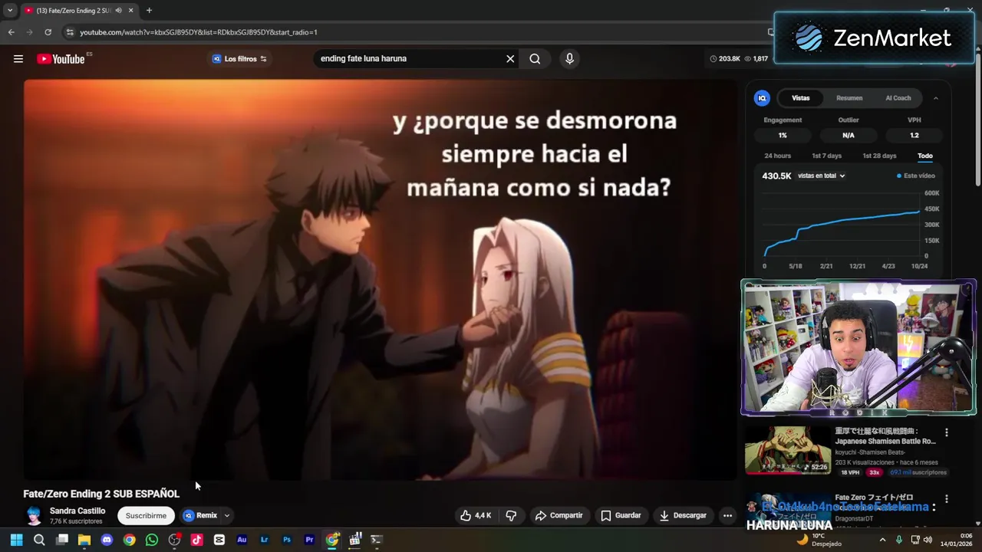Show hidden system tray icons
The image size is (982, 552).
click(x=882, y=540)
